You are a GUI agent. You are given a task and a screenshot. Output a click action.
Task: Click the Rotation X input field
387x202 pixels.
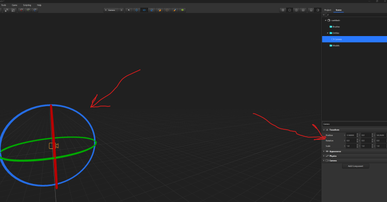pyautogui.click(x=351, y=141)
